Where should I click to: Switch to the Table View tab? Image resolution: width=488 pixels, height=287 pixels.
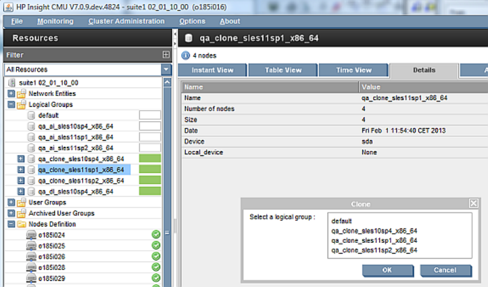pos(283,70)
